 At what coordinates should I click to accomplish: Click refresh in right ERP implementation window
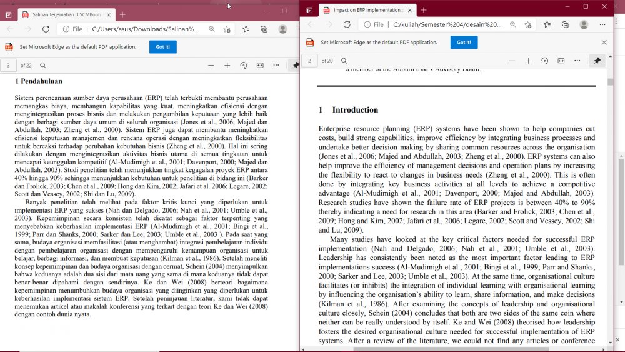[x=347, y=24]
